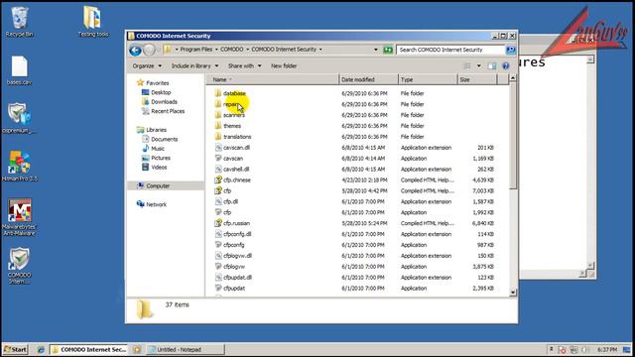The height and width of the screenshot is (357, 635).
Task: Open Videos library in navigation pane
Action: [159, 168]
